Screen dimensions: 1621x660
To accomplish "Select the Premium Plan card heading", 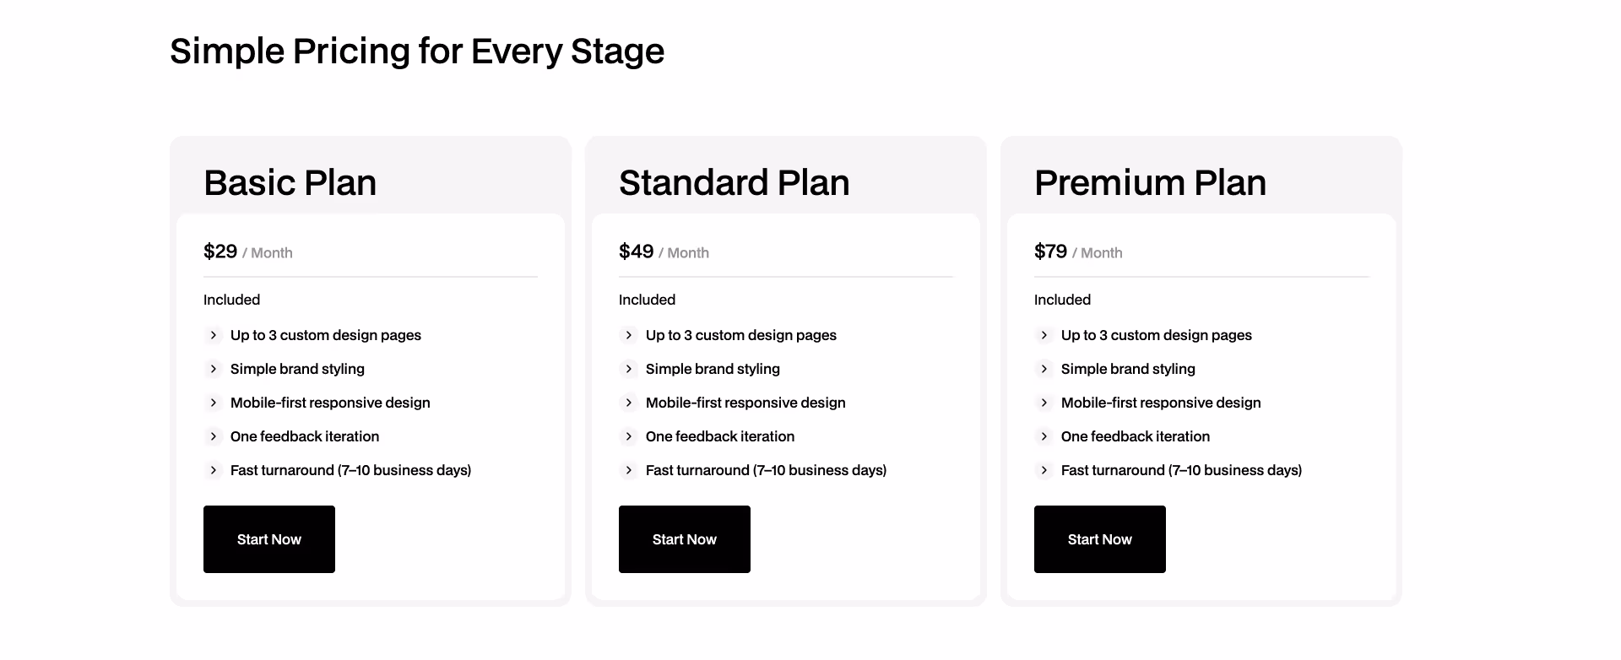I will point(1150,182).
